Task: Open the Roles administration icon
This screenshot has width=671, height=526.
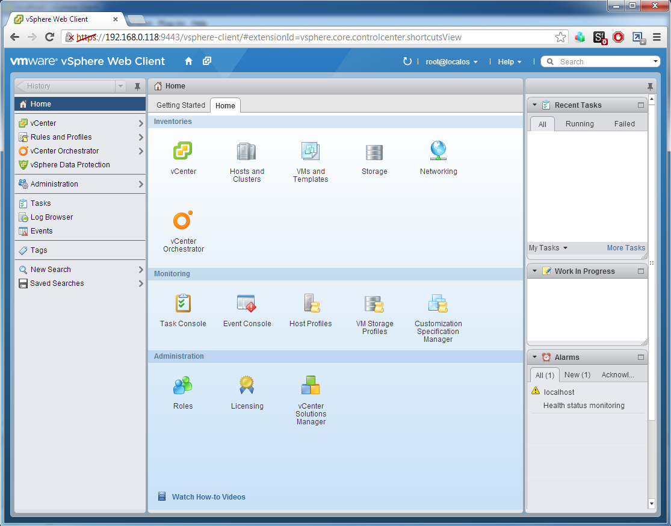Action: [x=183, y=385]
